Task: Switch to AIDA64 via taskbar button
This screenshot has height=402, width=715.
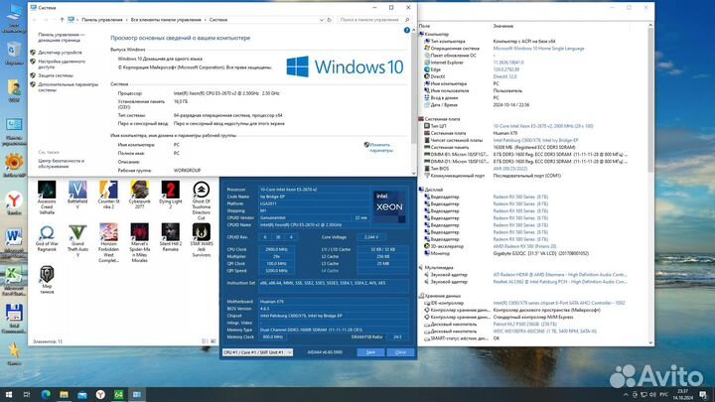Action: pyautogui.click(x=118, y=395)
